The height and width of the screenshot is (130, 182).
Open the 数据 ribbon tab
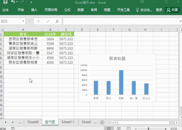click(x=80, y=10)
